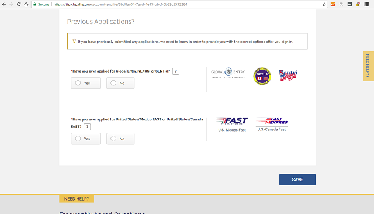374x214 pixels.
Task: Click the U.S.-Canada Fast caption
Action: point(272,129)
